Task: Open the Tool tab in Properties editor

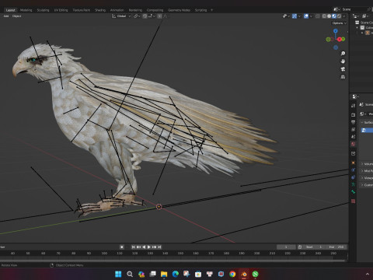Action: tap(353, 106)
